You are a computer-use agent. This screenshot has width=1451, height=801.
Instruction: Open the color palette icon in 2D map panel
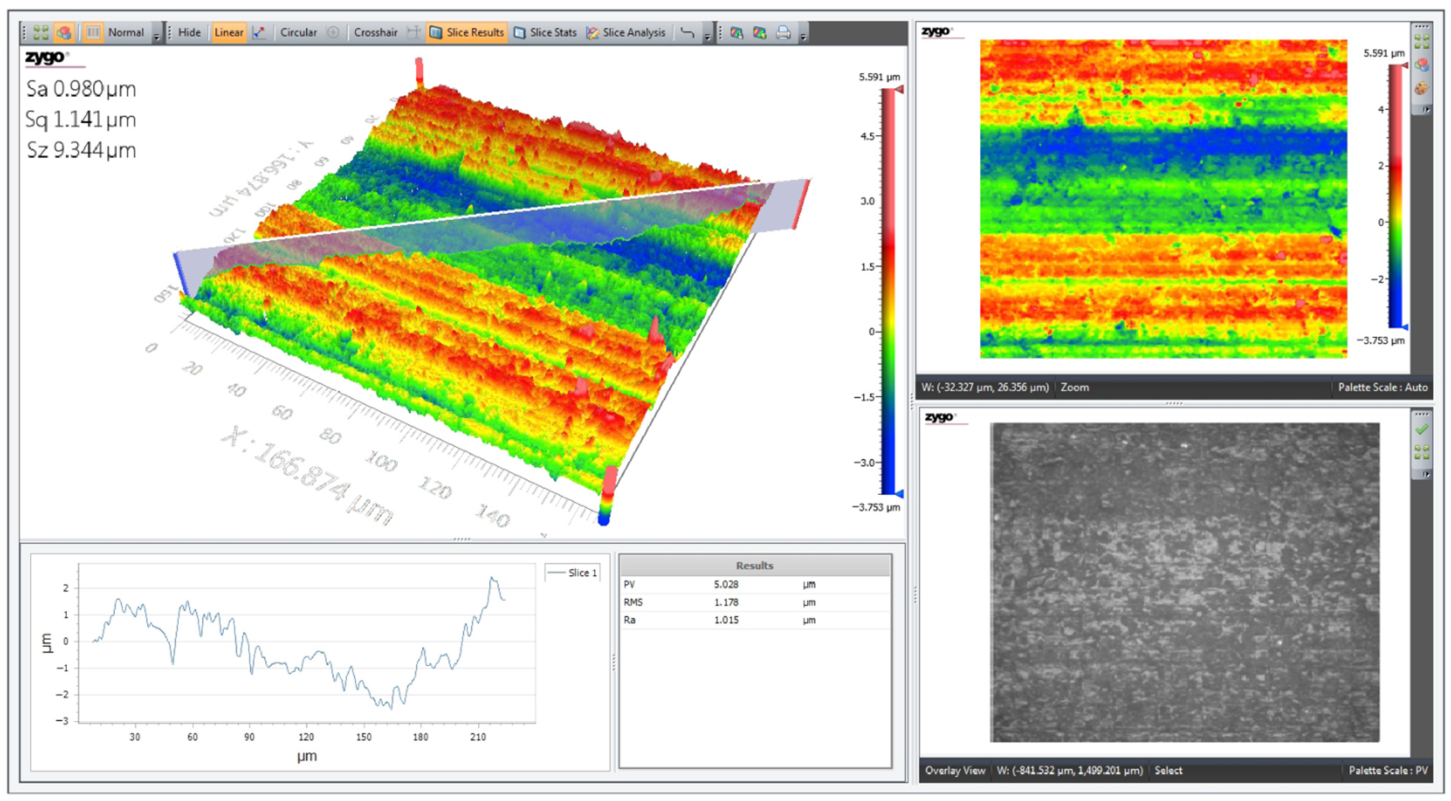(x=1421, y=88)
